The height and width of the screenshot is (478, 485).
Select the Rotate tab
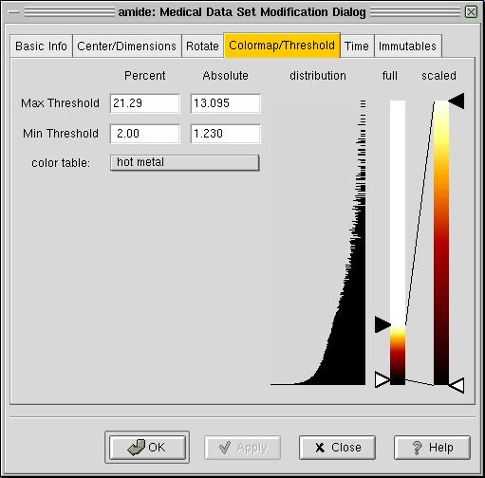pos(202,46)
